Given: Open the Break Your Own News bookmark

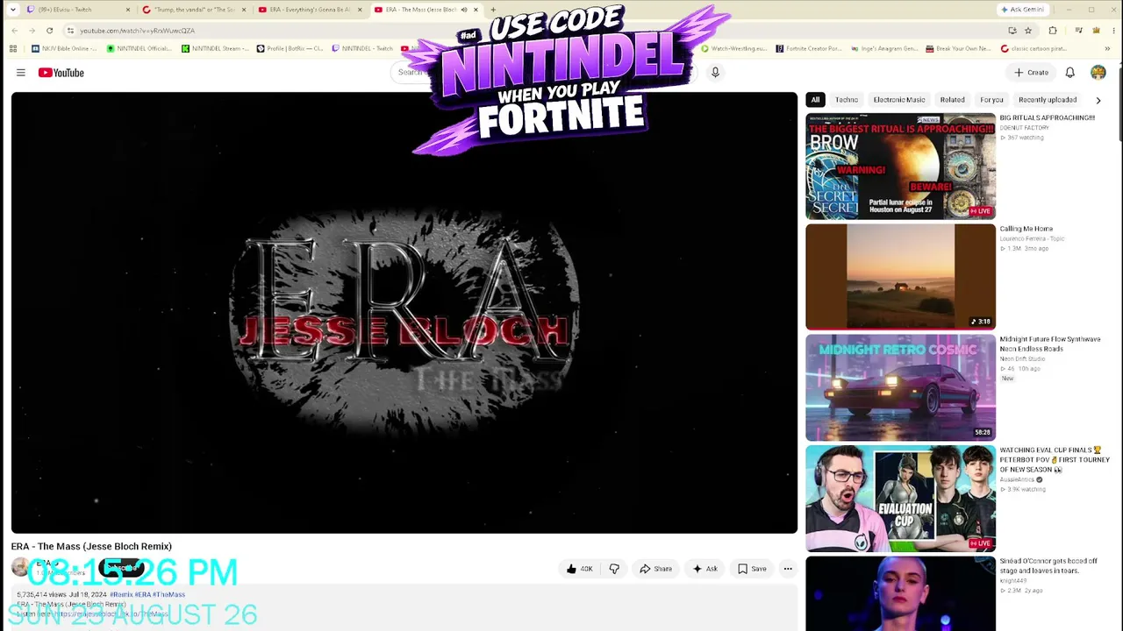Looking at the screenshot, I should (958, 48).
